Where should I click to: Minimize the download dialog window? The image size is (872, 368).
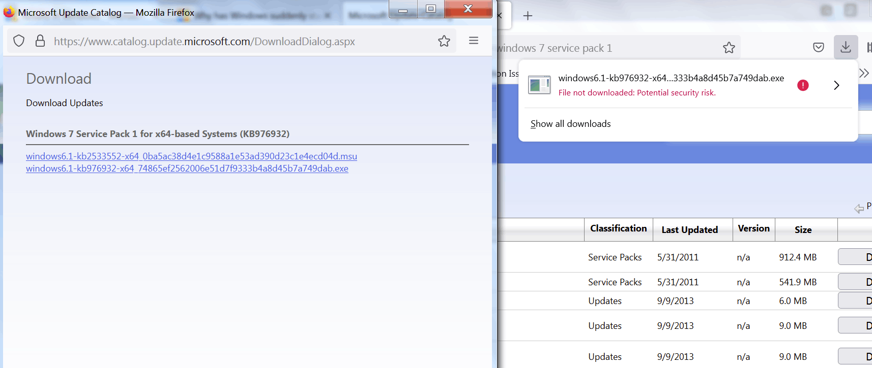pyautogui.click(x=403, y=9)
